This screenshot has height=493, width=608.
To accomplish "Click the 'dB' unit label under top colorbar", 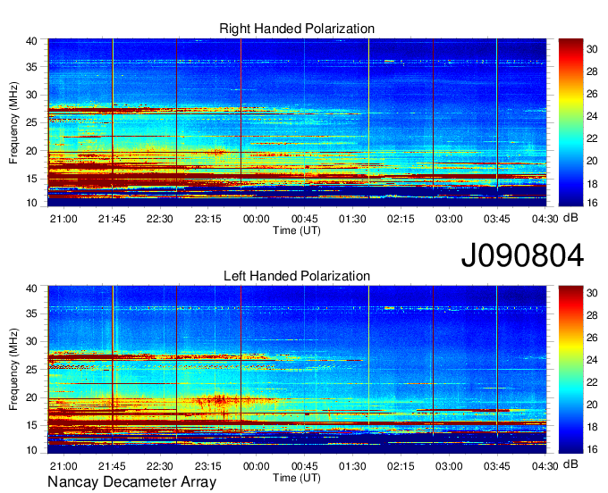I will 570,218.
